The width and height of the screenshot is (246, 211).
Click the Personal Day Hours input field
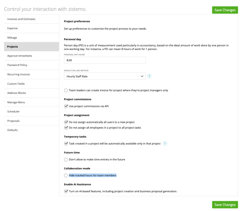(x=105, y=60)
